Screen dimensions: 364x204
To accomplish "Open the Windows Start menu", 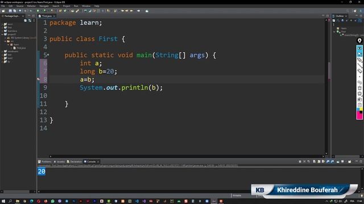I will coord(3,201).
